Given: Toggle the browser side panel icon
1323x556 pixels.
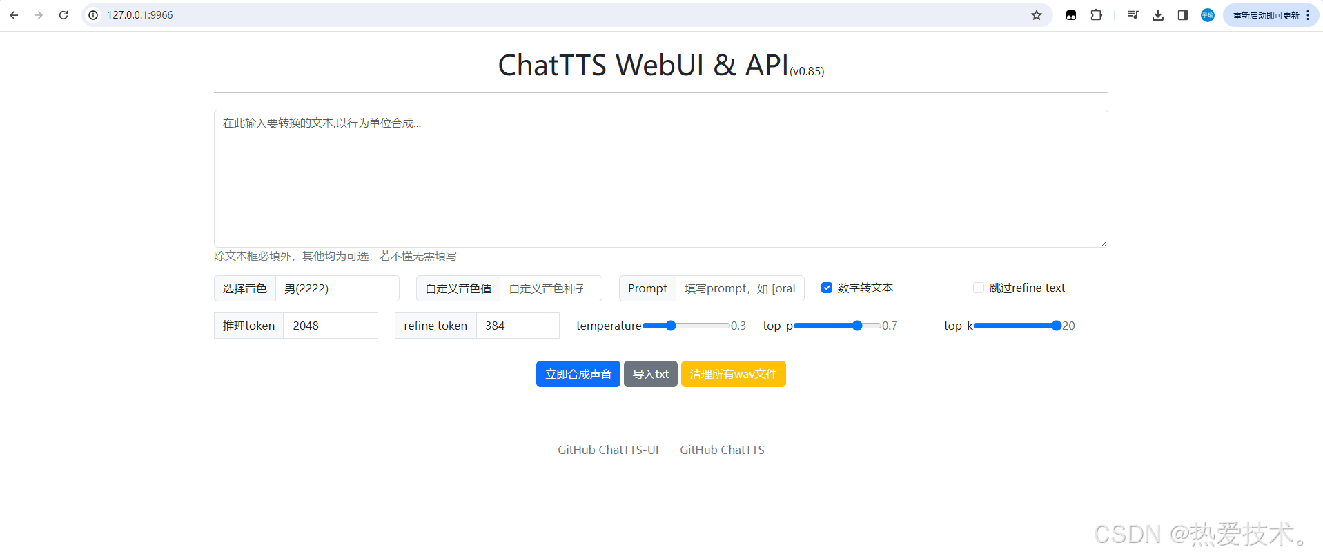Looking at the screenshot, I should point(1183,15).
